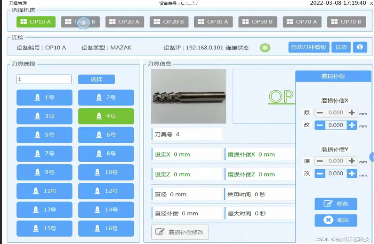Viewport: 374px width, 244px height.
Task: Select tool 4号
Action: [x=106, y=116]
